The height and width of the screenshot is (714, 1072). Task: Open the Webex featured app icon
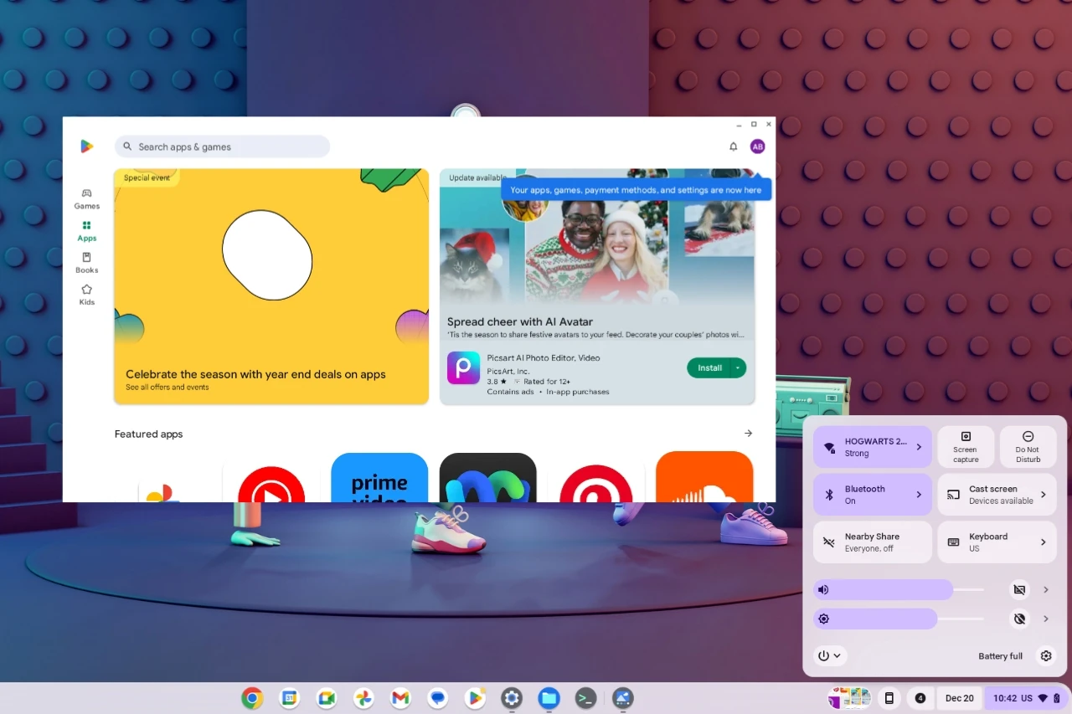click(487, 477)
